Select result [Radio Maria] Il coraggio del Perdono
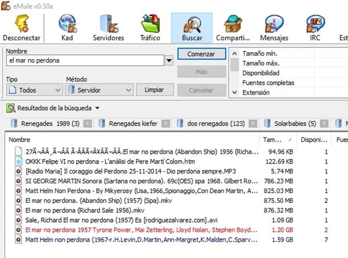The image size is (348, 258). [x=130, y=171]
